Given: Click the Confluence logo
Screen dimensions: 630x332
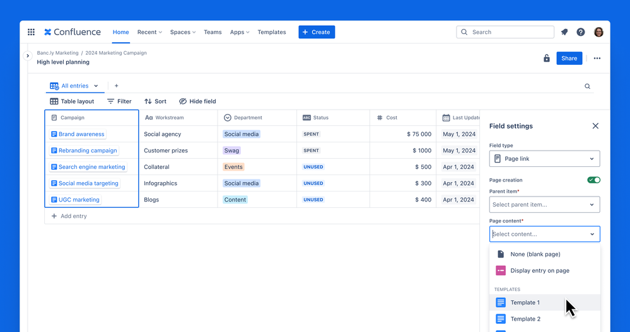Looking at the screenshot, I should coord(73,32).
